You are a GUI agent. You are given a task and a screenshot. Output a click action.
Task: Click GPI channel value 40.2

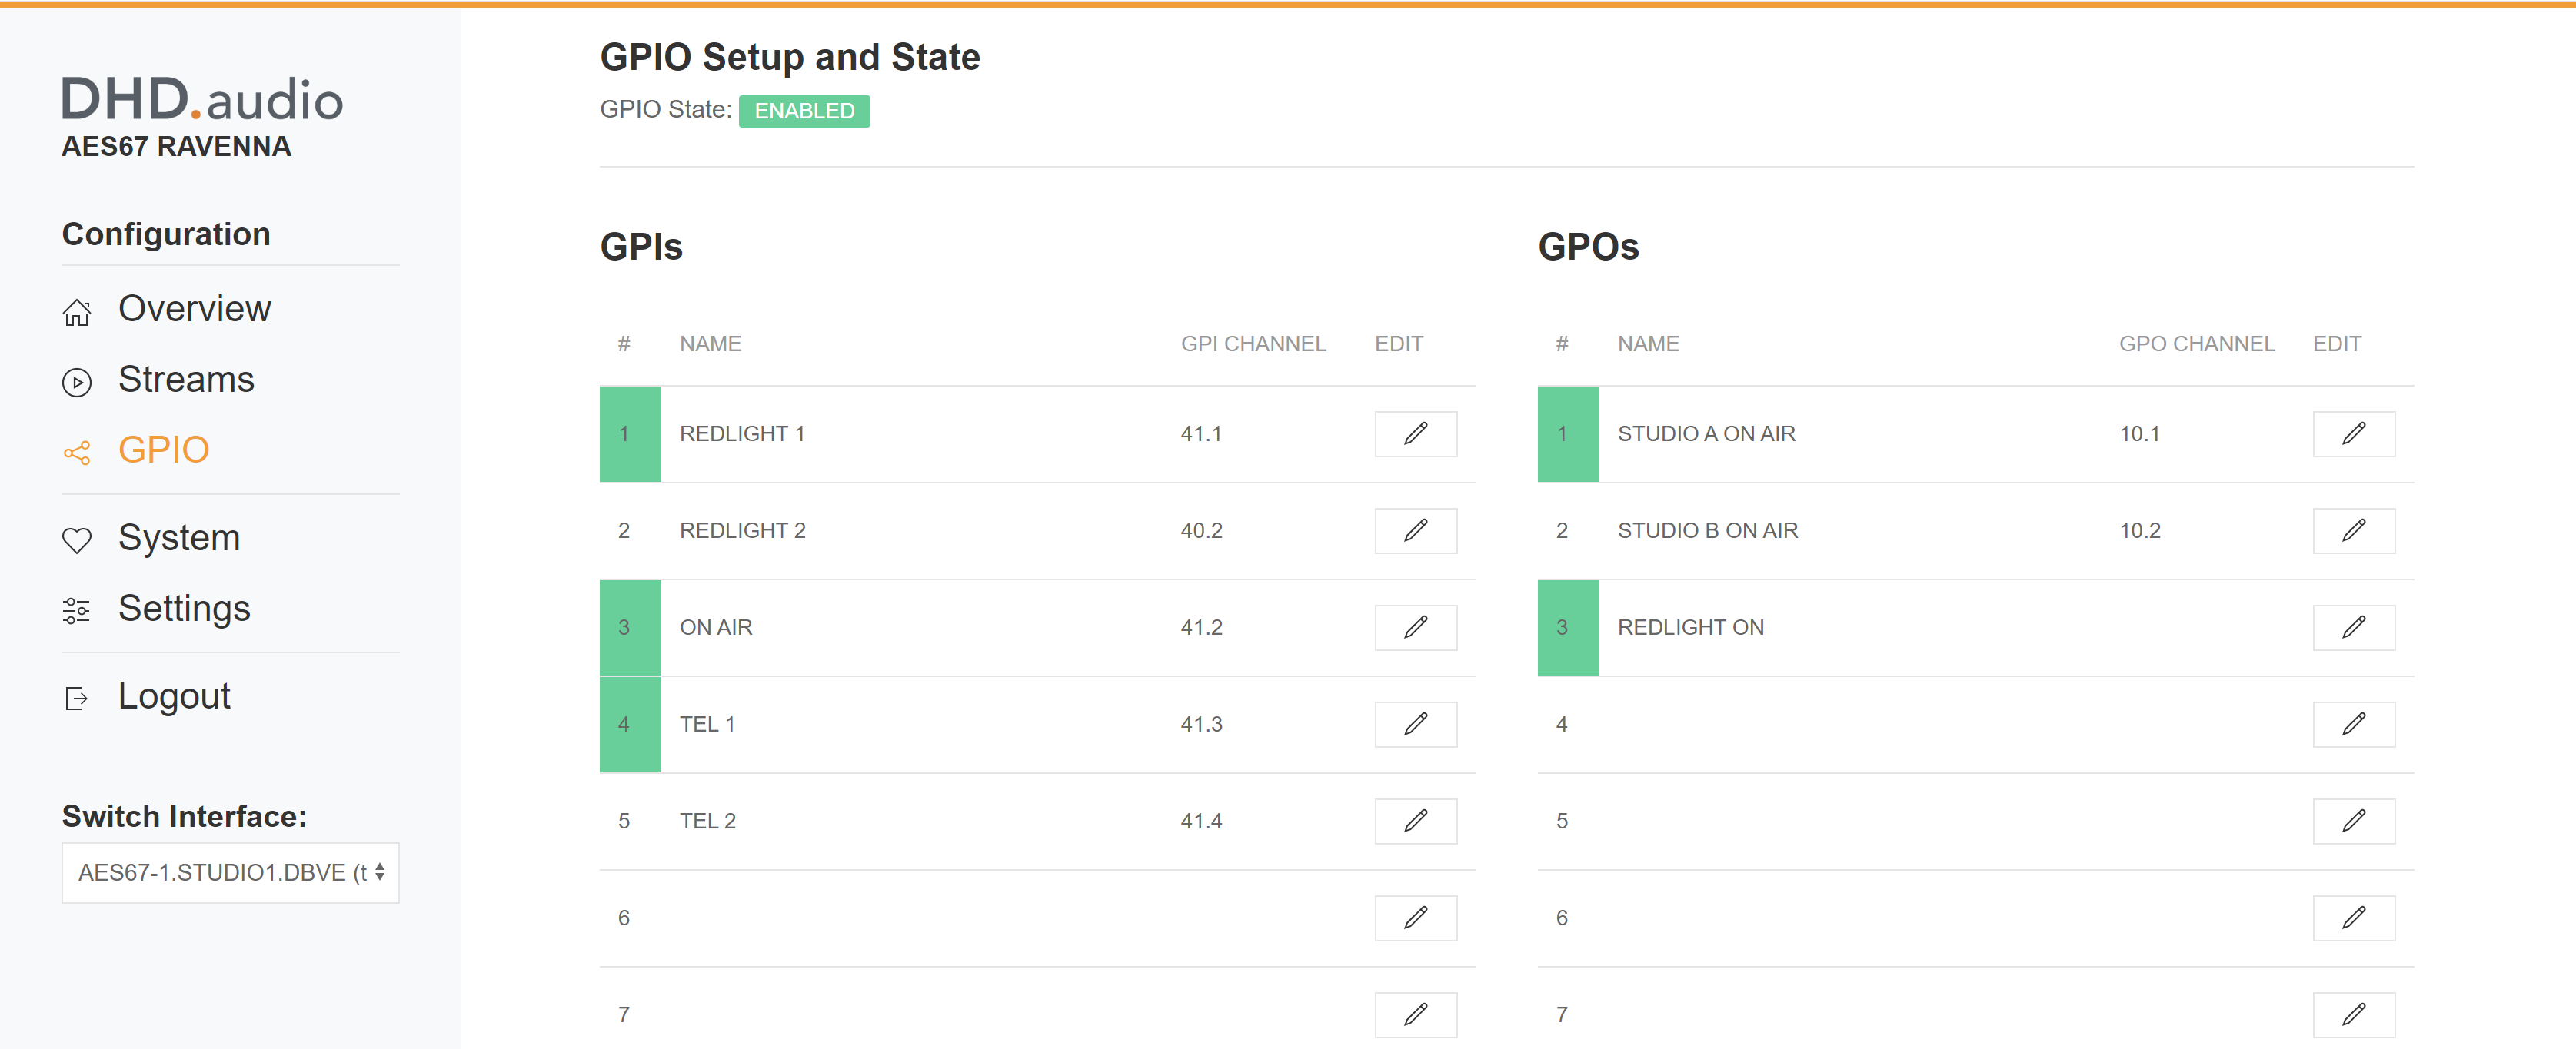(x=1201, y=530)
